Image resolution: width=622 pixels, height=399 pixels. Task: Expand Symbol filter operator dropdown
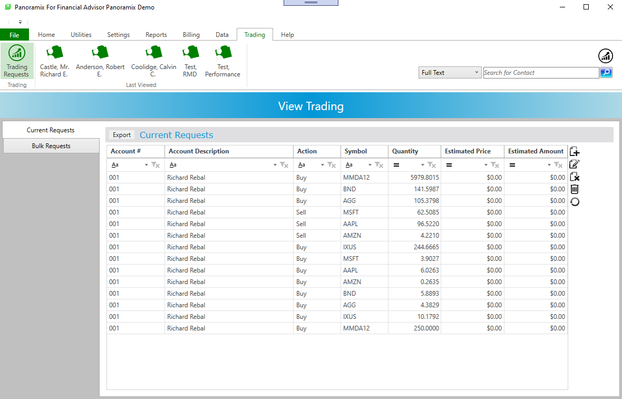(x=370, y=164)
